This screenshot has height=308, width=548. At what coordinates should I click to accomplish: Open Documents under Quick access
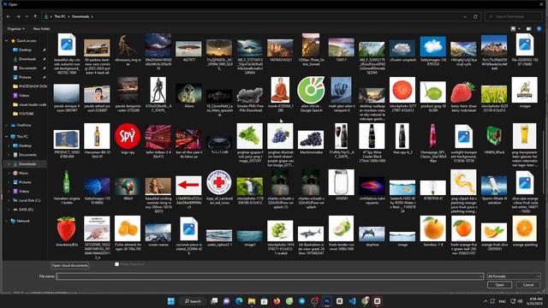(x=27, y=68)
